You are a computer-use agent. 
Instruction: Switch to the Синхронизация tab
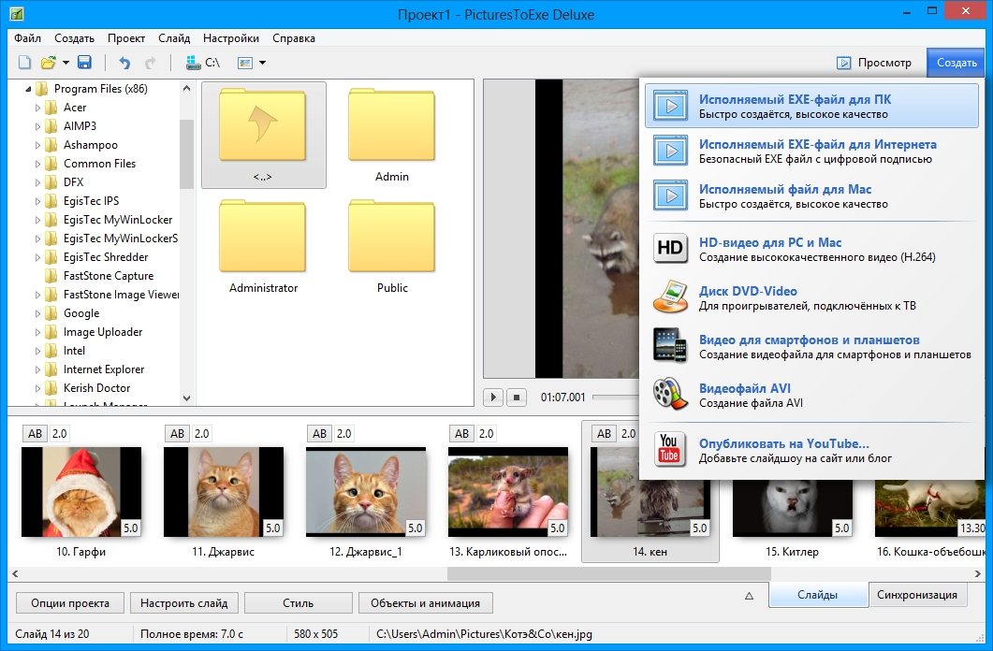point(917,595)
